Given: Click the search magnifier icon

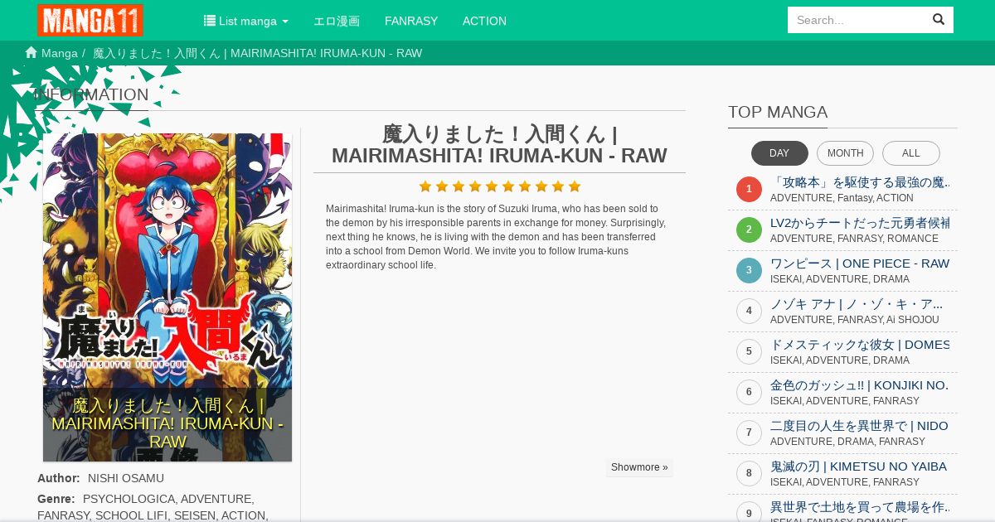Looking at the screenshot, I should [939, 20].
